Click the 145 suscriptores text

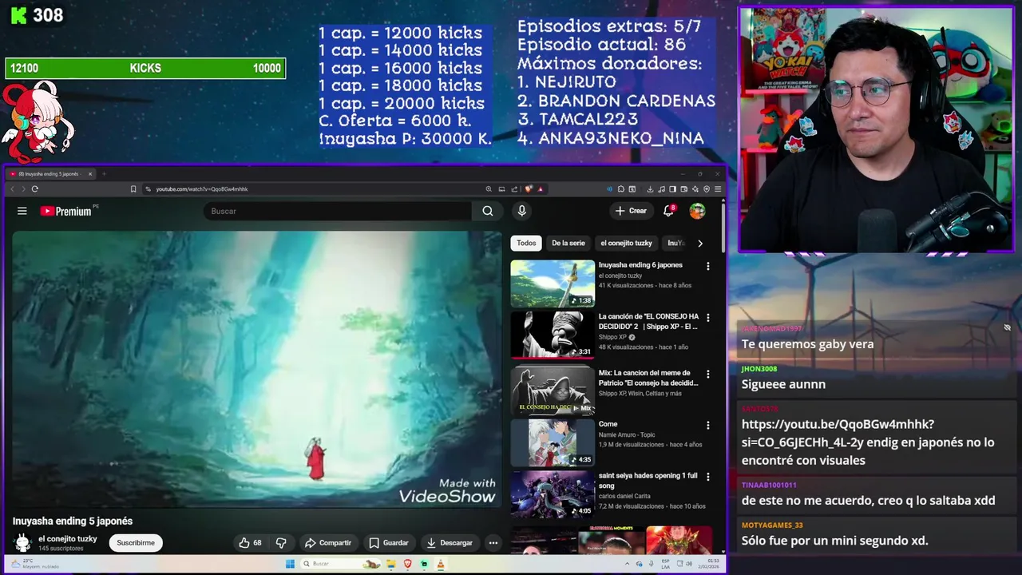pyautogui.click(x=61, y=549)
